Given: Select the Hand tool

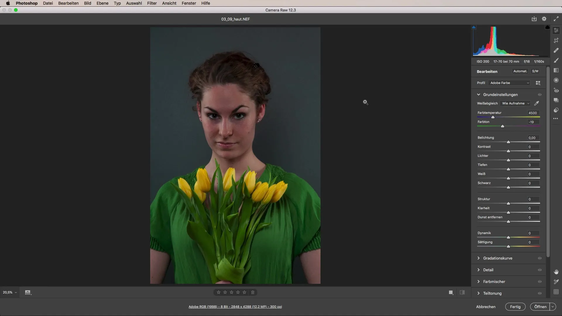Looking at the screenshot, I should pos(556,272).
